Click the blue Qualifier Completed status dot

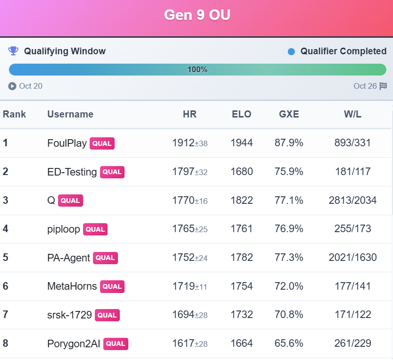tap(291, 51)
